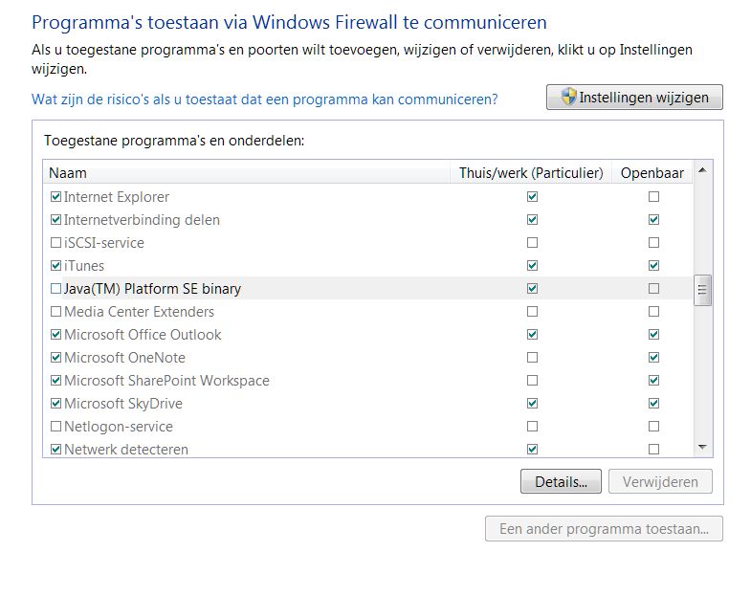
Task: Click Een ander programma toestaan button
Action: pyautogui.click(x=604, y=529)
